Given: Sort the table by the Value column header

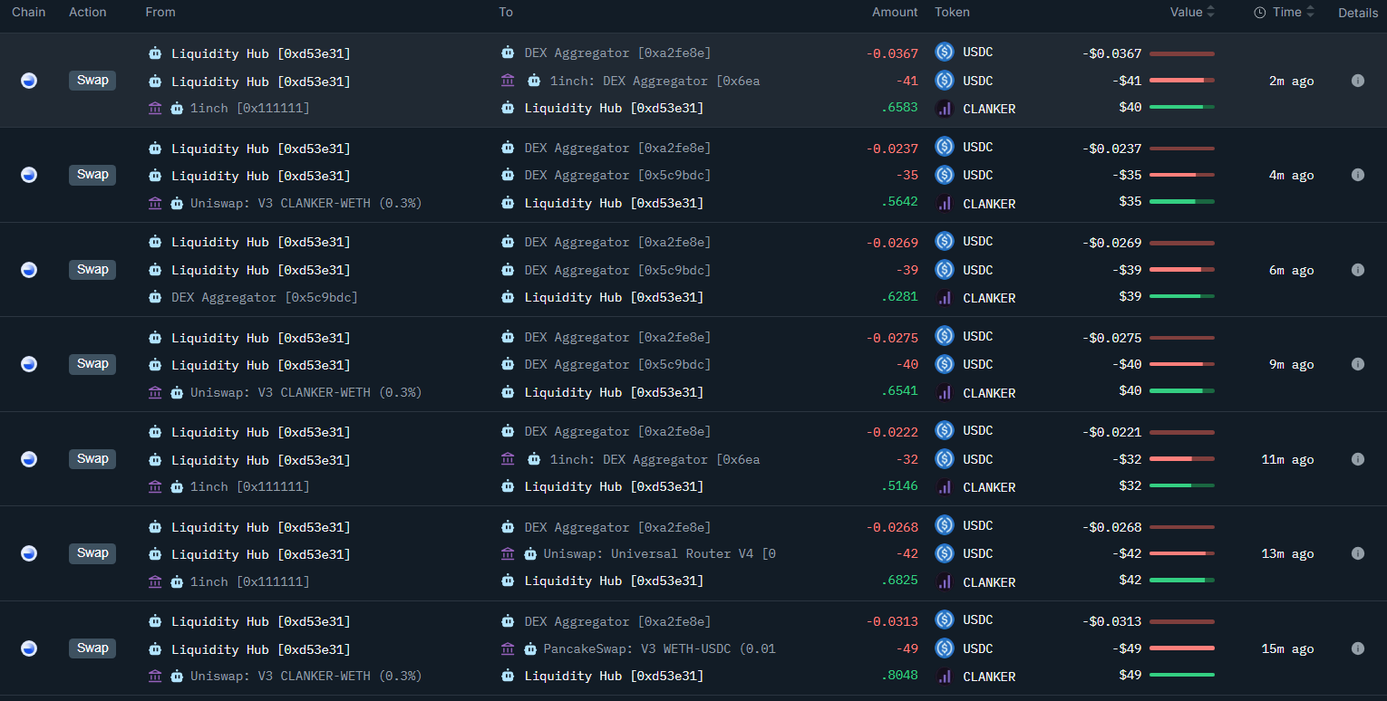Looking at the screenshot, I should (1186, 12).
